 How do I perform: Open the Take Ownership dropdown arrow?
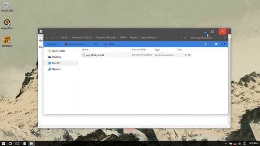coord(87,44)
